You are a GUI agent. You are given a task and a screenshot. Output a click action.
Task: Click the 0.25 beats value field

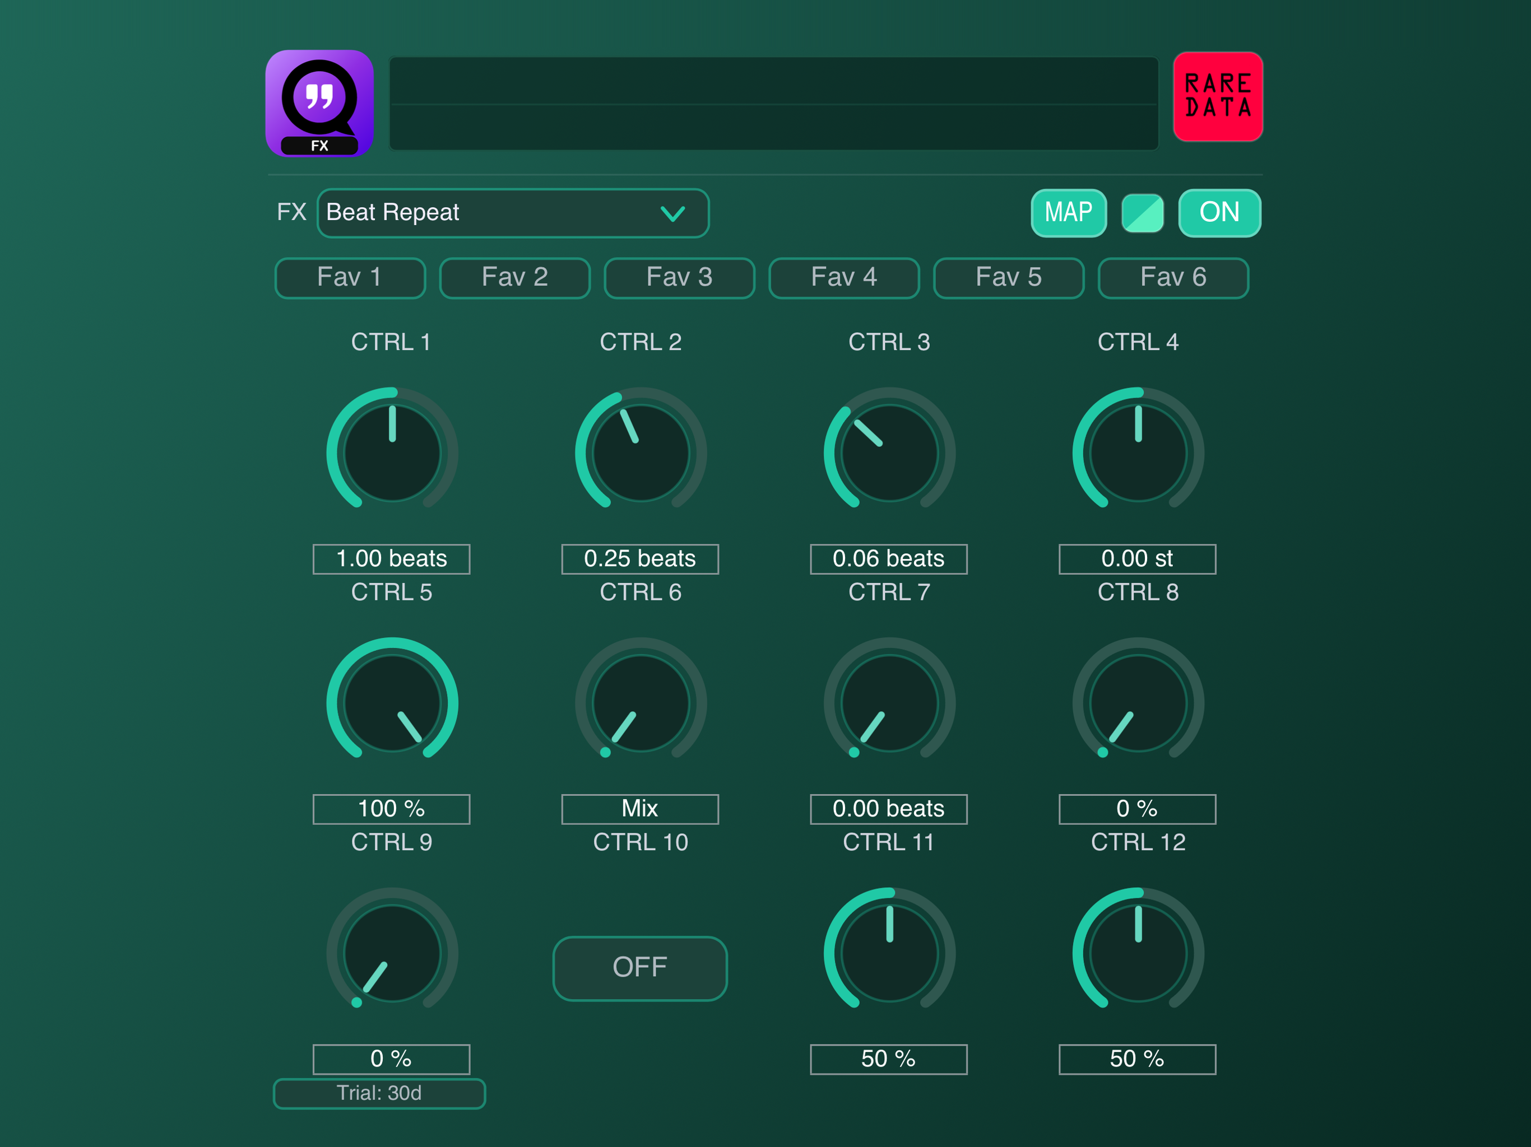click(639, 559)
